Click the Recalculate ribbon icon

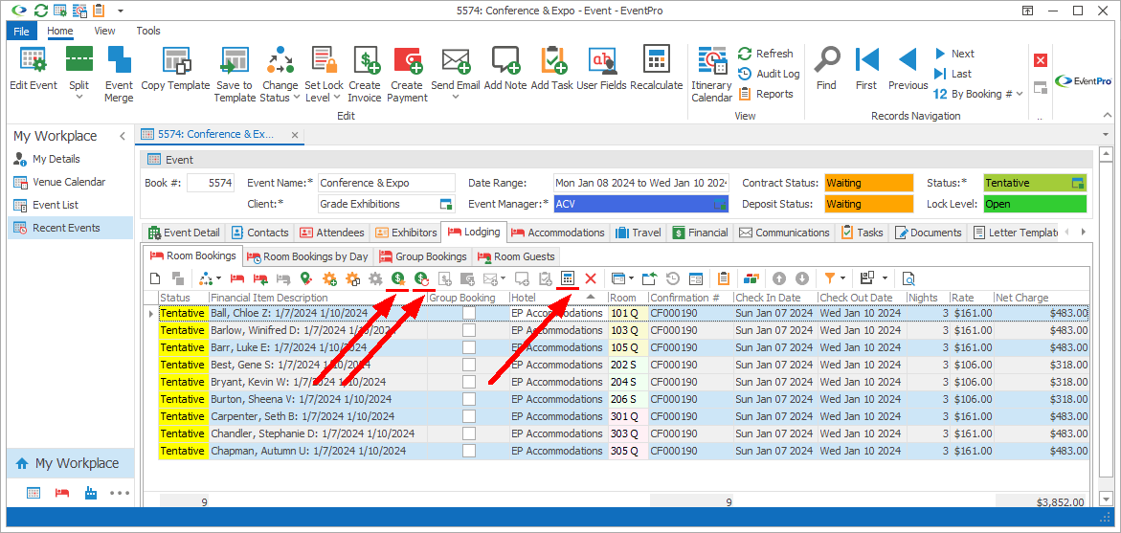(658, 59)
